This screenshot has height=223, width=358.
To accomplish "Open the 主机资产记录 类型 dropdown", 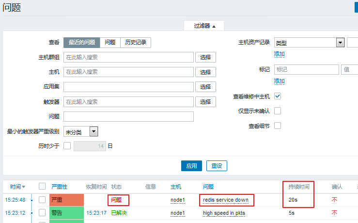I will click(310, 43).
